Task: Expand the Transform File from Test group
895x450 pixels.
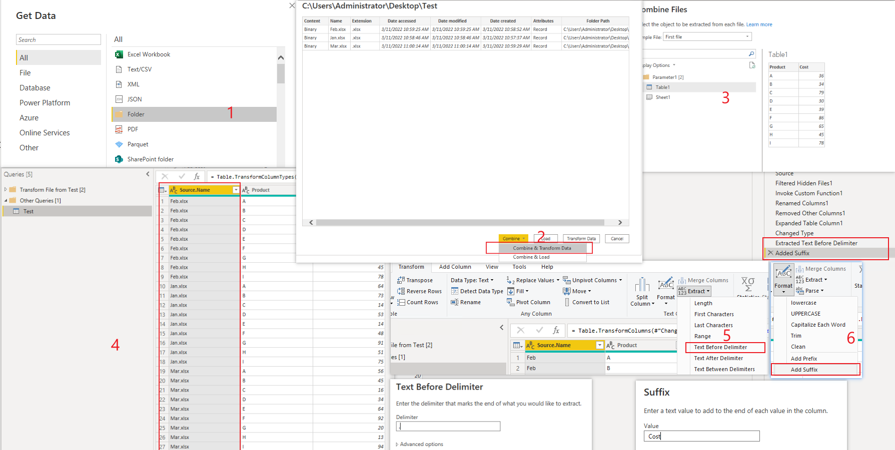Action: tap(6, 190)
